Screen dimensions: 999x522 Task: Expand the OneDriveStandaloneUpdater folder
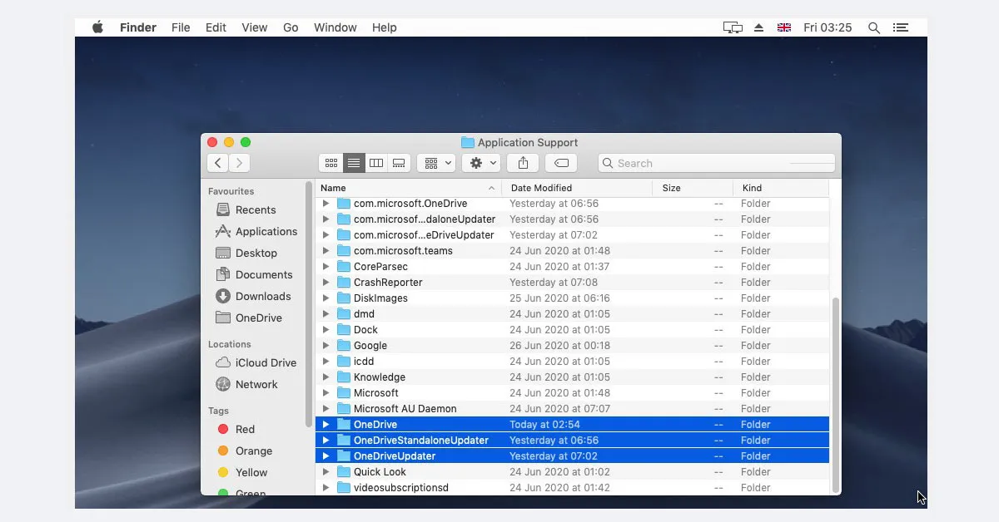pyautogui.click(x=326, y=441)
